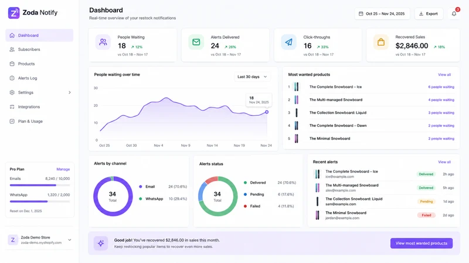The image size is (469, 263).
Task: Click View all in Most wanted products
Action: tap(444, 75)
